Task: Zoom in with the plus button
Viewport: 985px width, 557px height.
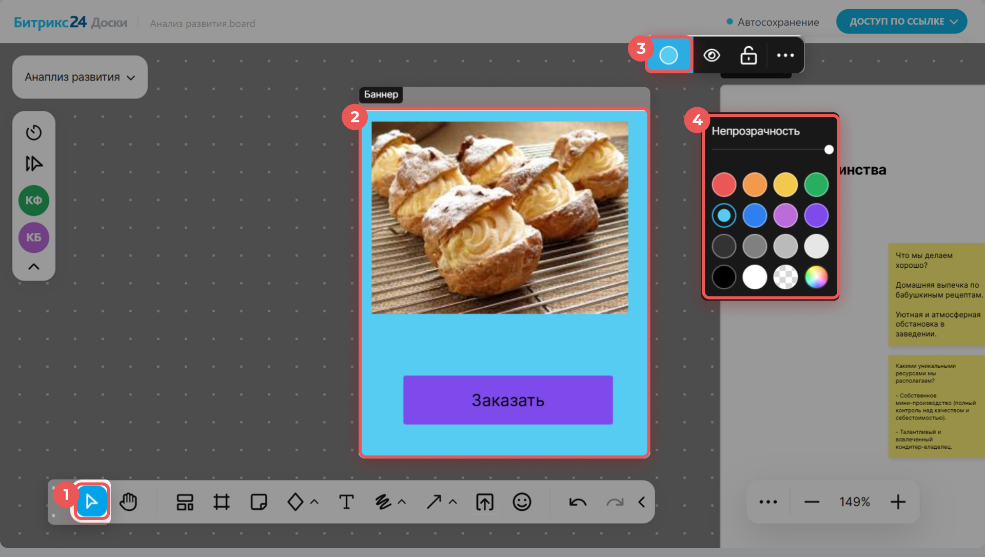Action: click(898, 502)
